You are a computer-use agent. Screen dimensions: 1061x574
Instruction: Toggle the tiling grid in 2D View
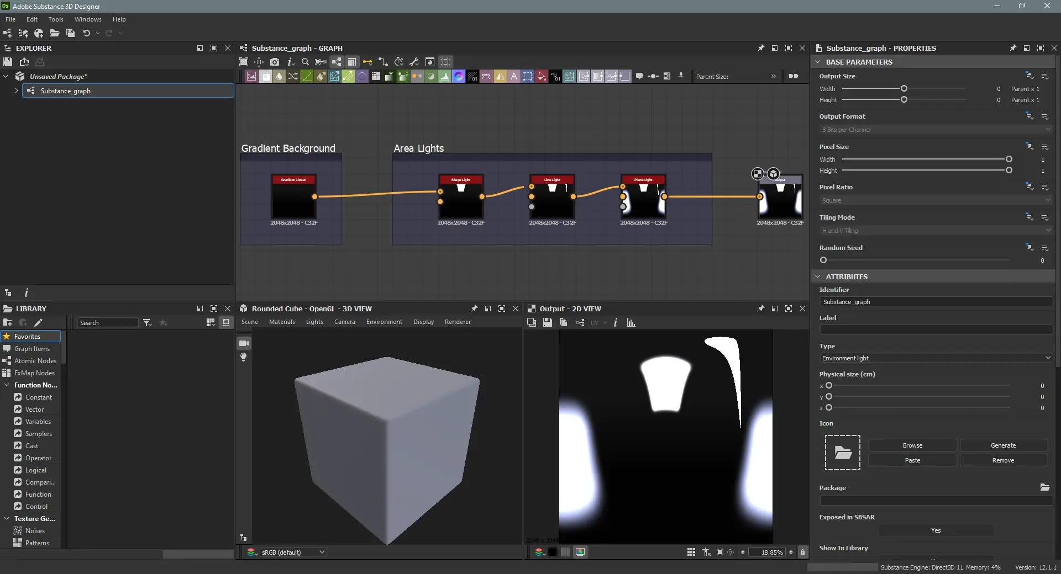point(691,552)
